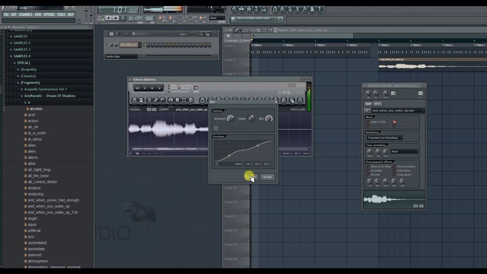Select the and_when_youve_had_enough sample in the browser
Screen dimensions: 487x274
point(53,200)
